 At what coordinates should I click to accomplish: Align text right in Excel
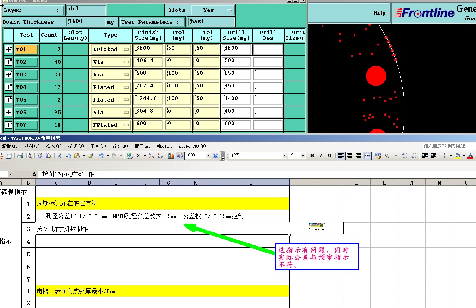click(359, 156)
